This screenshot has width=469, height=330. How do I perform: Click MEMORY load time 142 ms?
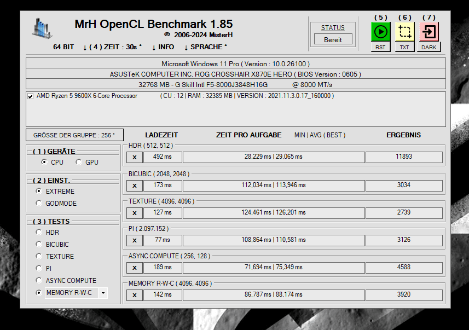[x=163, y=295]
